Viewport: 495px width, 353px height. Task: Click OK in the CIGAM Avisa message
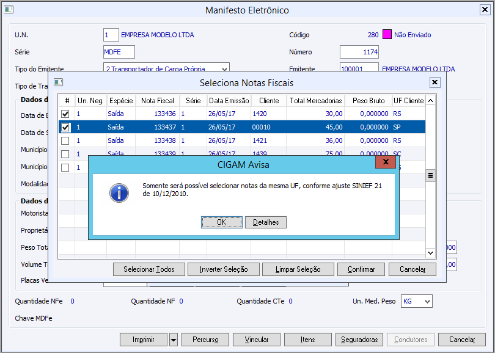(x=222, y=222)
